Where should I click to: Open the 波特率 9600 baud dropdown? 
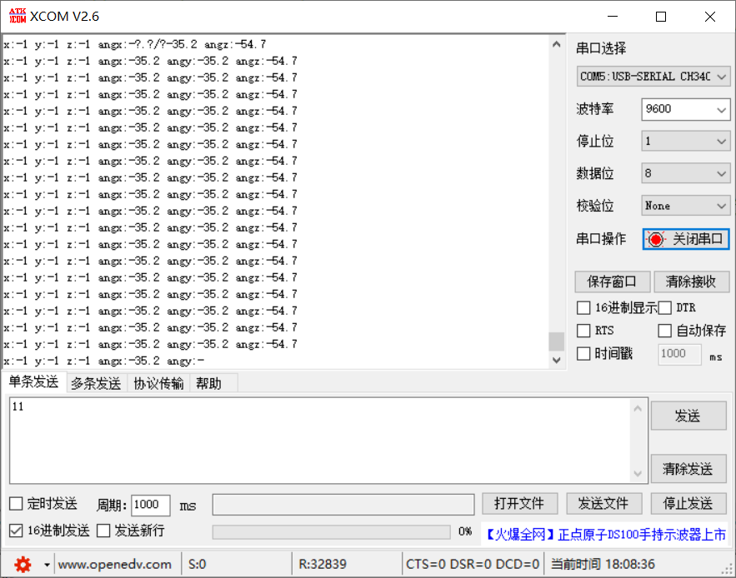click(686, 109)
